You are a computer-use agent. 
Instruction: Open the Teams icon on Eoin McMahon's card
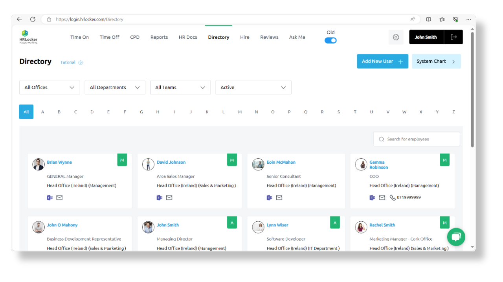point(269,197)
